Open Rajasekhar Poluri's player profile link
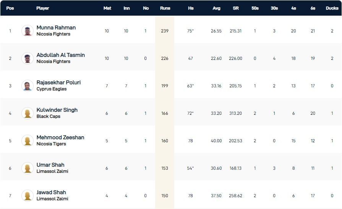The image size is (342, 209). click(x=58, y=82)
